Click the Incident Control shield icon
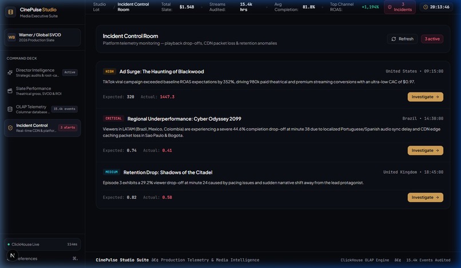461x268 pixels. pyautogui.click(x=10, y=128)
